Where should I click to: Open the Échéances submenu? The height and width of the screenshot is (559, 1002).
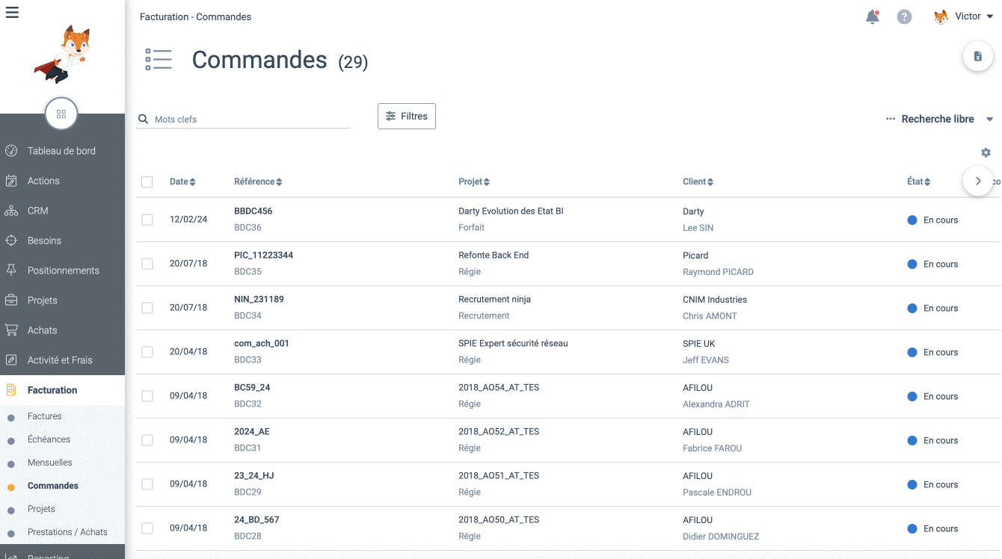[x=49, y=439]
